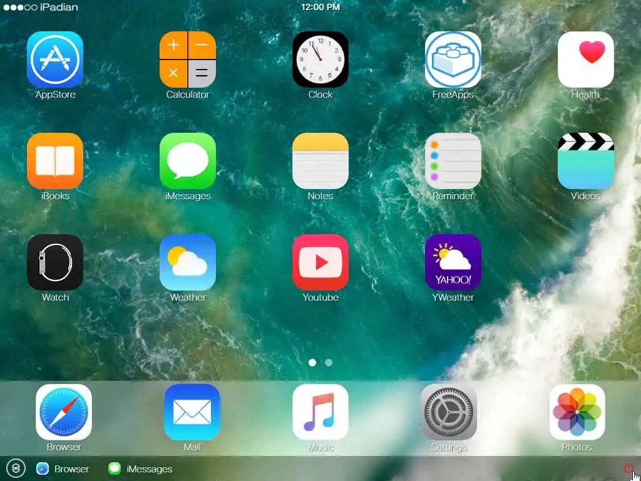Open the Reminder app
The width and height of the screenshot is (641, 481).
[x=453, y=161]
